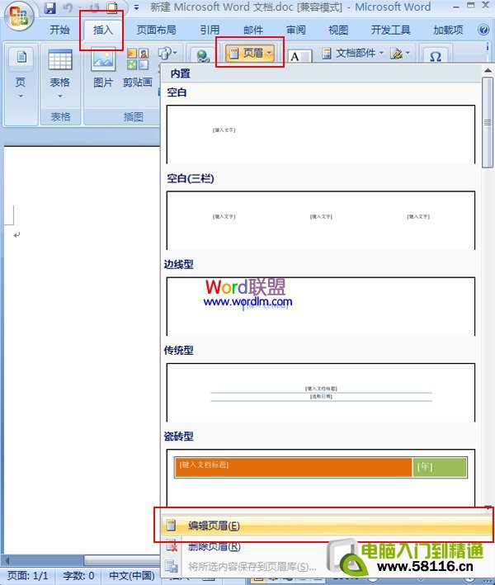Switch to the 审阅 tab
Image resolution: width=495 pixels, height=585 pixels.
click(295, 30)
